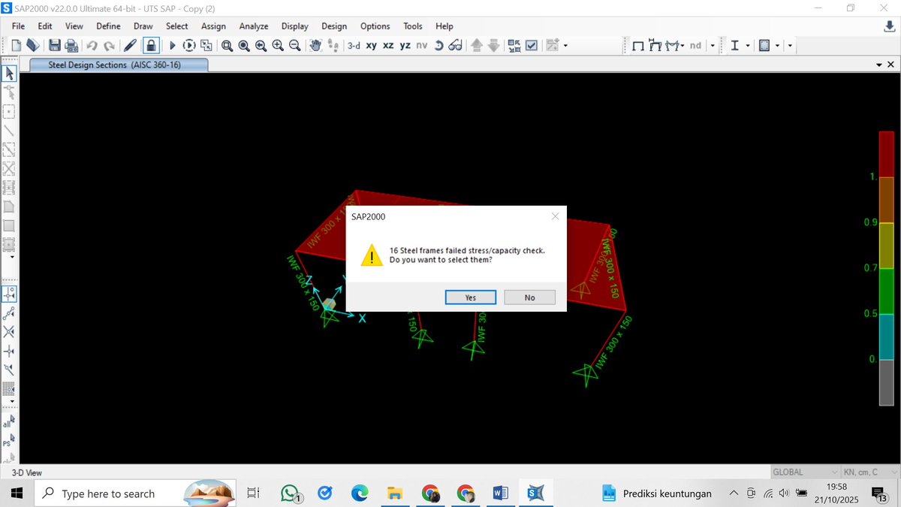Open the Assign menu
The image size is (901, 507).
(213, 26)
